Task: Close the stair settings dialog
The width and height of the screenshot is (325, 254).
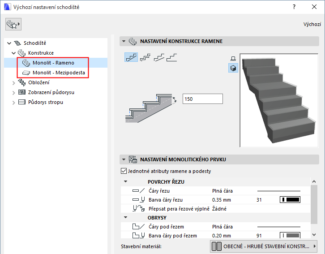Action: point(314,7)
